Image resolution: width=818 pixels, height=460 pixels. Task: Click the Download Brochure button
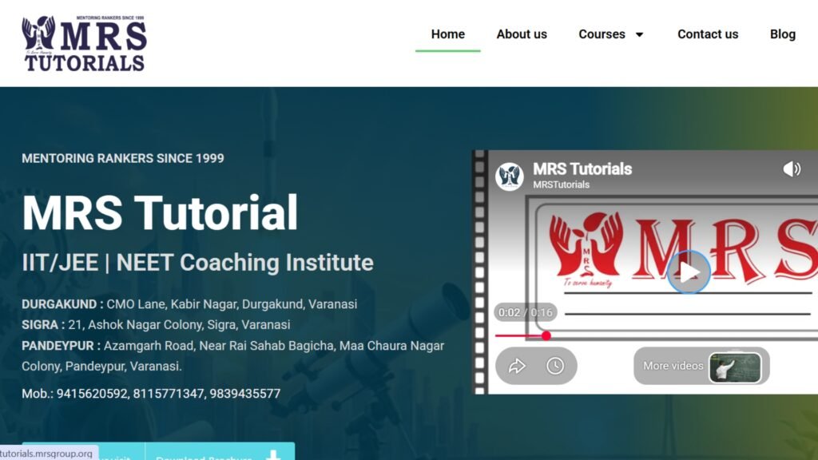point(220,452)
